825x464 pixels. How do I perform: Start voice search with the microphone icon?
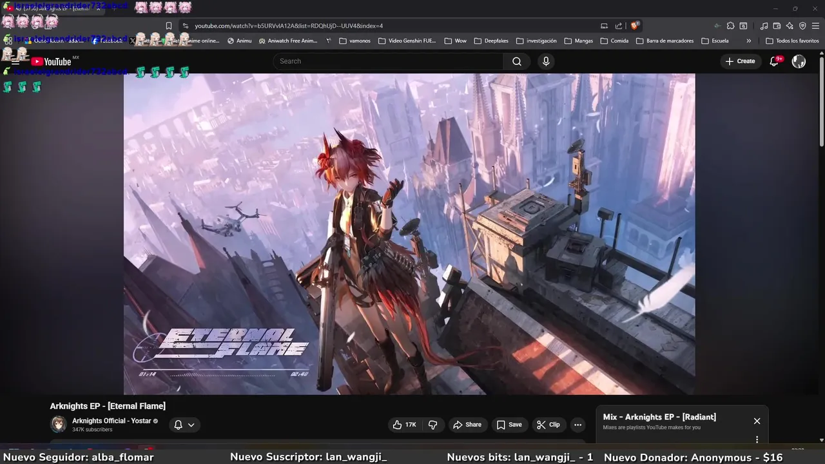(x=546, y=61)
